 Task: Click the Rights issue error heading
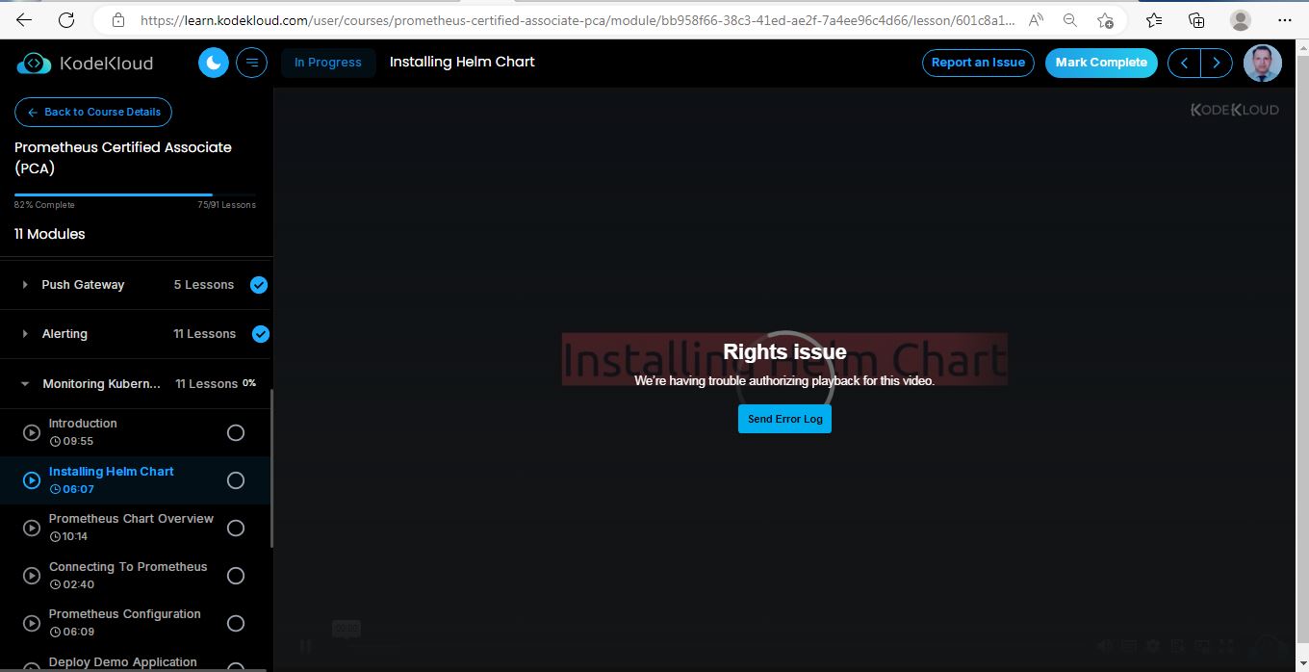tap(784, 352)
